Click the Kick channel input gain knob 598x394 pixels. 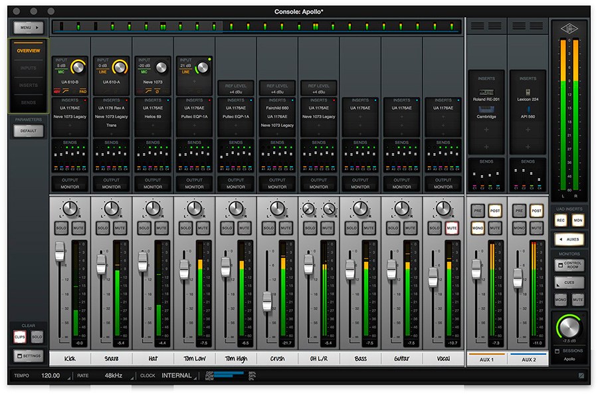tap(79, 67)
